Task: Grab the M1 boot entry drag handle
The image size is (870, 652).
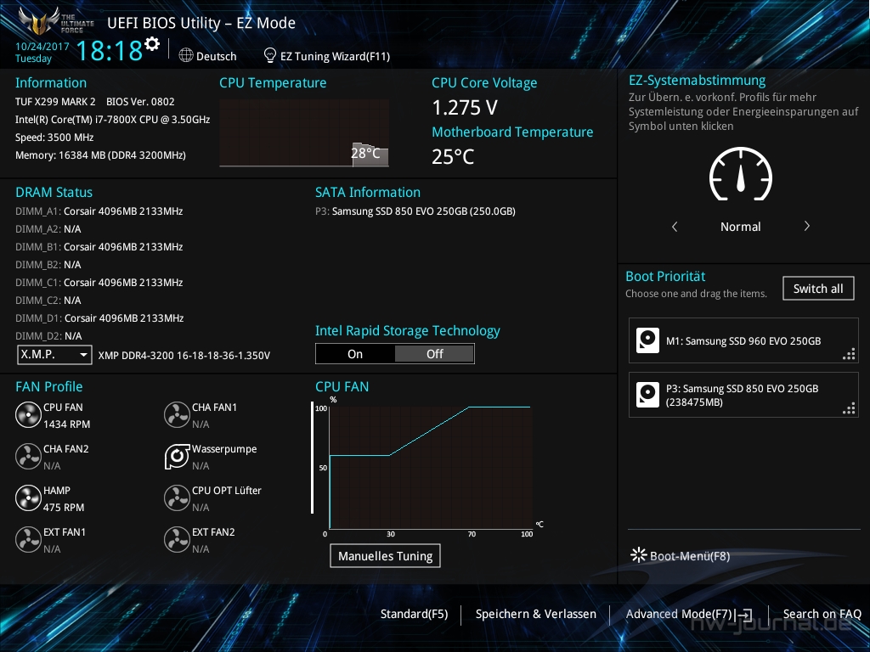Action: pyautogui.click(x=849, y=354)
